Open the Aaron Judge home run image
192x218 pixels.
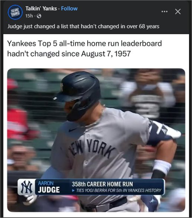click(96, 140)
